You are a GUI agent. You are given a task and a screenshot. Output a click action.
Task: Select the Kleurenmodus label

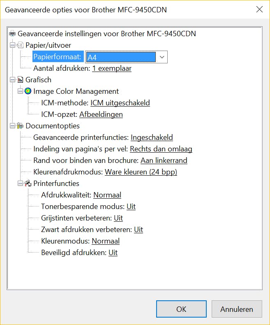pyautogui.click(x=65, y=241)
